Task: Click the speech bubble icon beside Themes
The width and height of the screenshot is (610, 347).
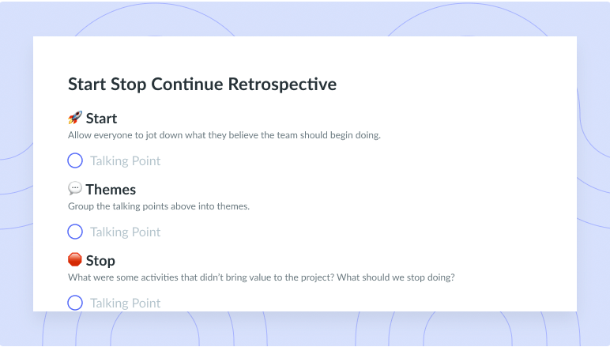Action: point(75,188)
